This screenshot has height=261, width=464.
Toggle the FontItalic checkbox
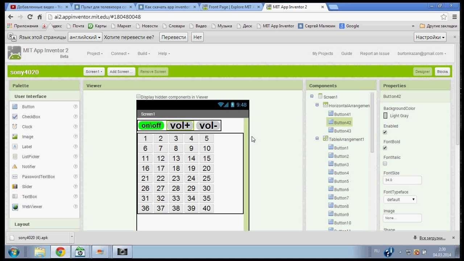[x=385, y=163]
